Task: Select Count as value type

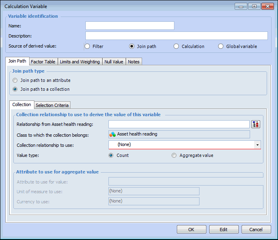Action: point(111,155)
